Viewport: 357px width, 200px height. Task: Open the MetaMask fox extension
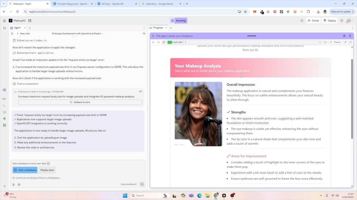click(x=255, y=12)
